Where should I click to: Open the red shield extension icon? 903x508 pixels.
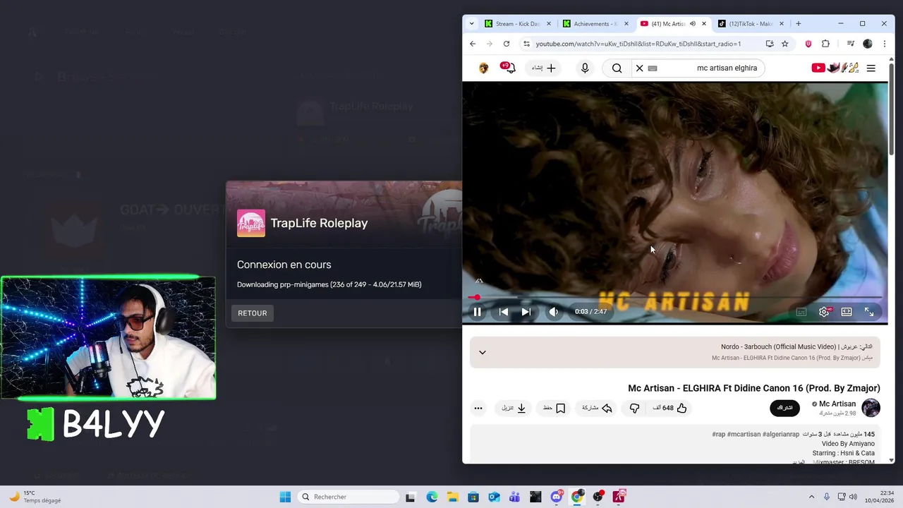coord(808,44)
